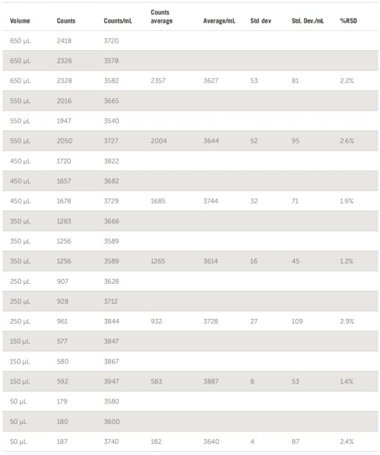
Task: Click the Volume column header
Action: [20, 21]
